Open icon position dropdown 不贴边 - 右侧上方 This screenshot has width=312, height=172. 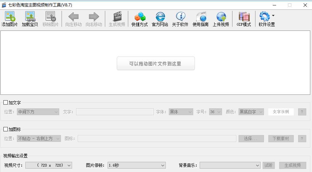coord(39,138)
